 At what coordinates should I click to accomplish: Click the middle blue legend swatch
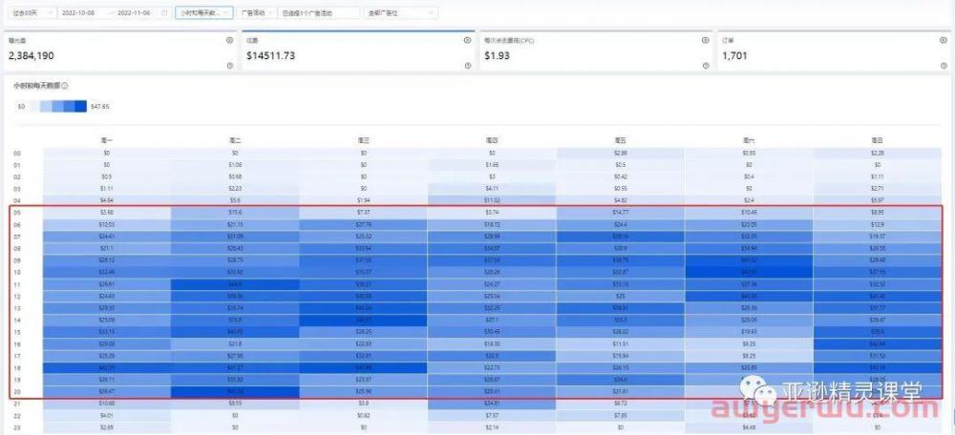(x=57, y=107)
